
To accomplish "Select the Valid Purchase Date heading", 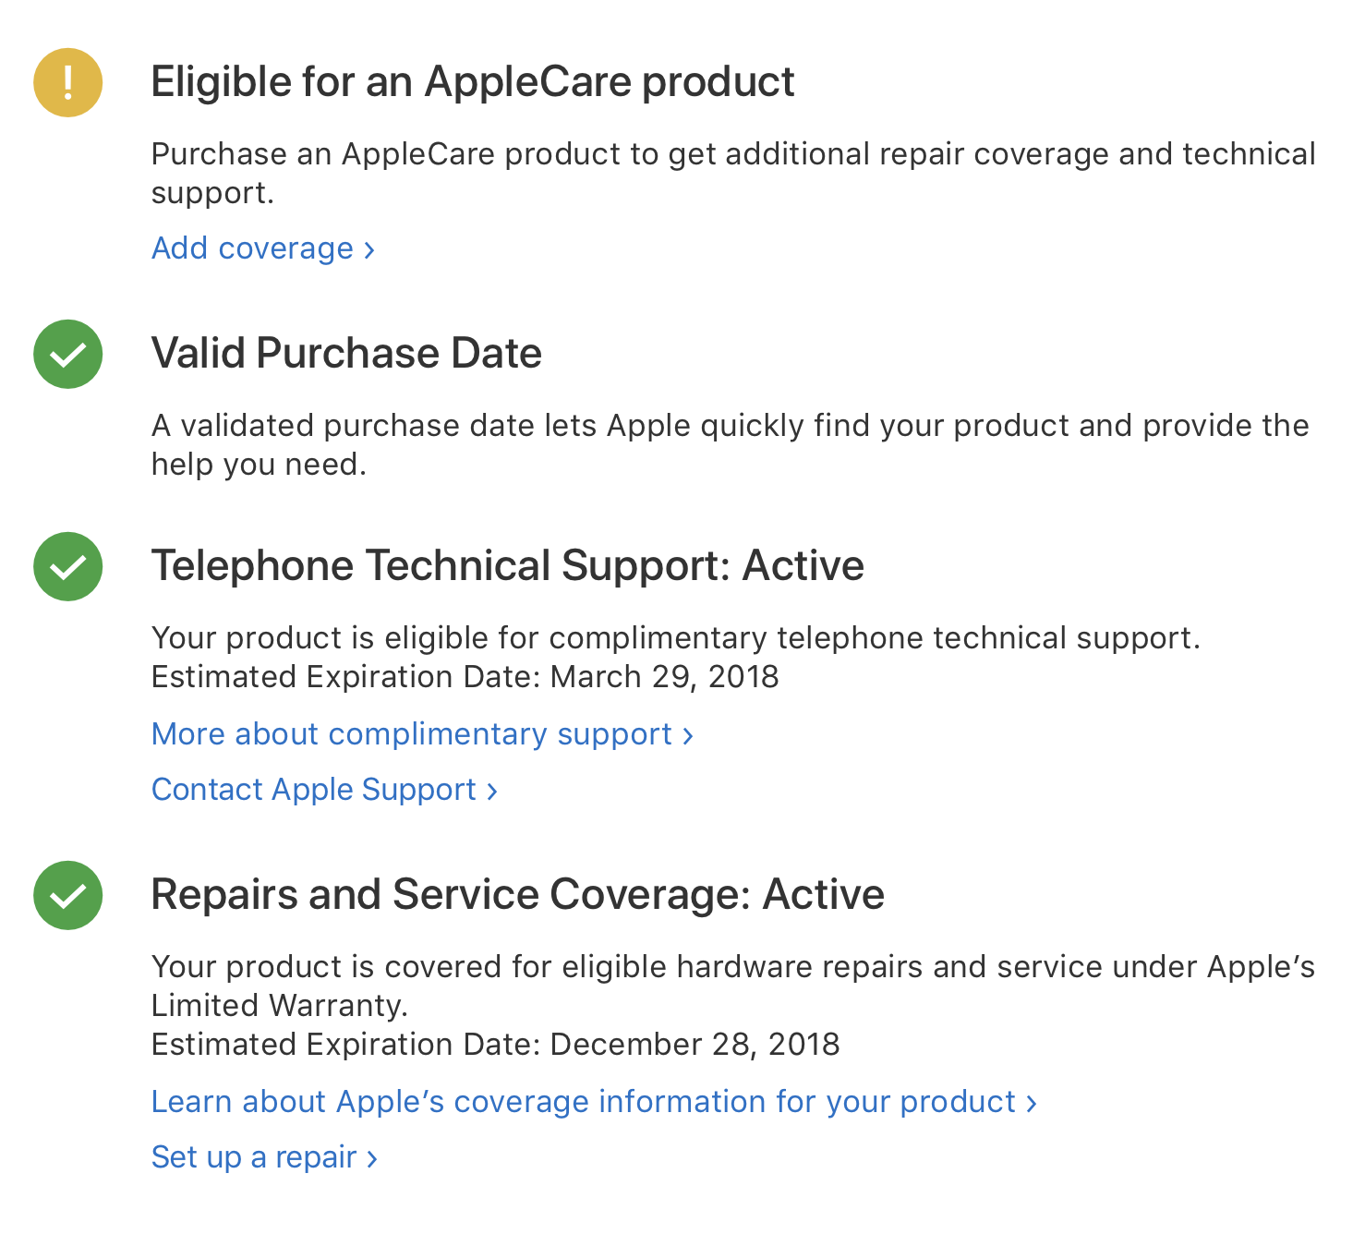I will click(x=346, y=354).
